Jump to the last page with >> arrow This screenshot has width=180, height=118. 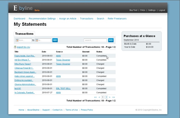[113, 97]
